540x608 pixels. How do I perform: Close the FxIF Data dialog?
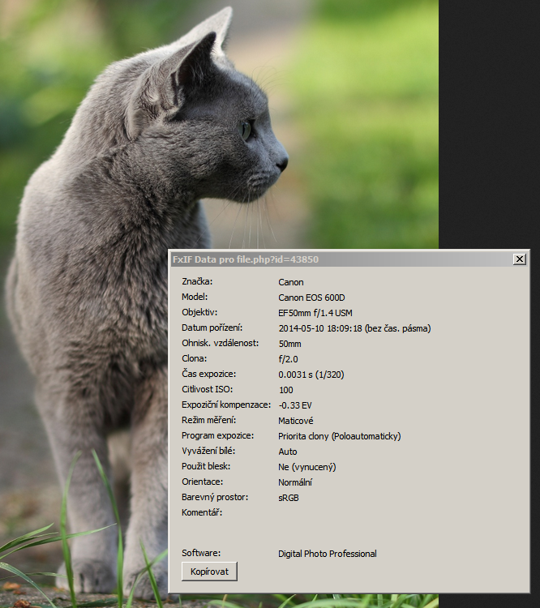(519, 259)
